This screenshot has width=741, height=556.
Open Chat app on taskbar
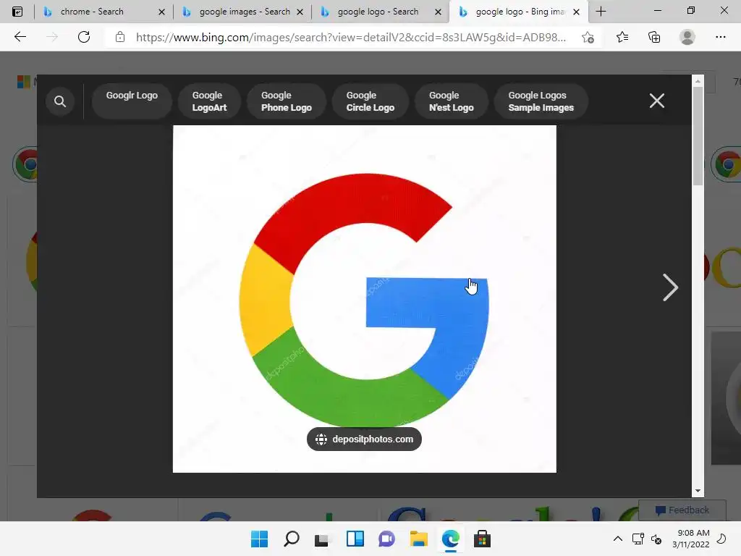(x=386, y=539)
